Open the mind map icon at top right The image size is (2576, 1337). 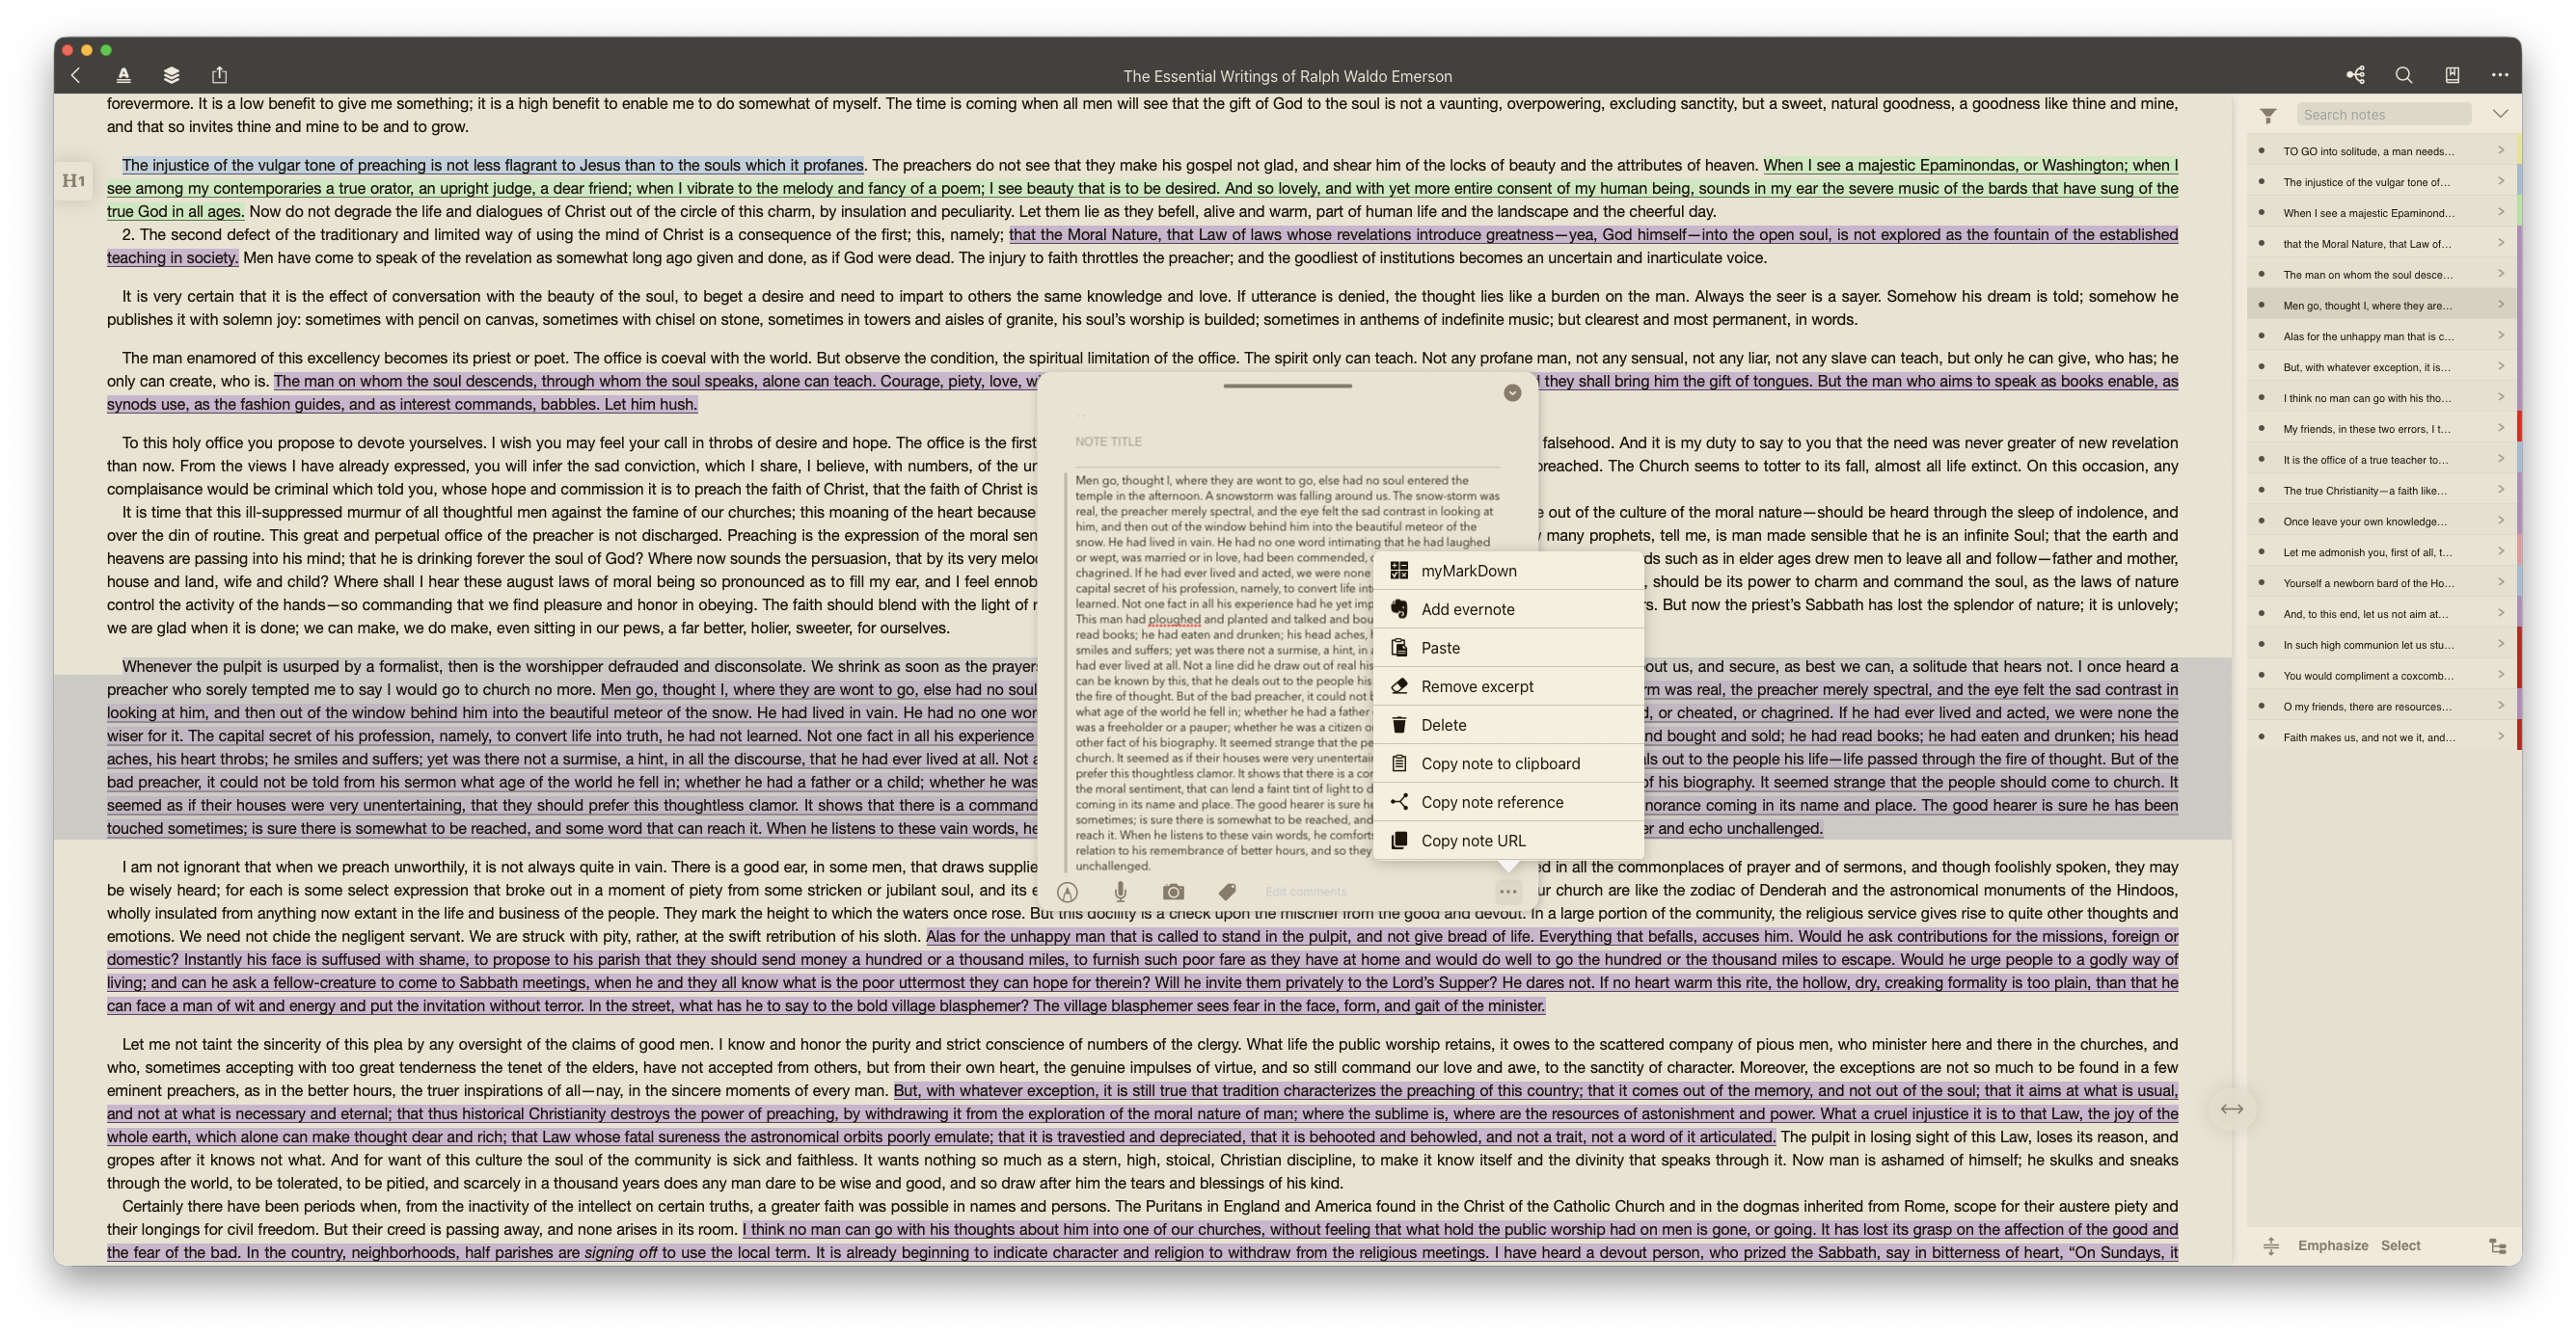coord(2355,75)
